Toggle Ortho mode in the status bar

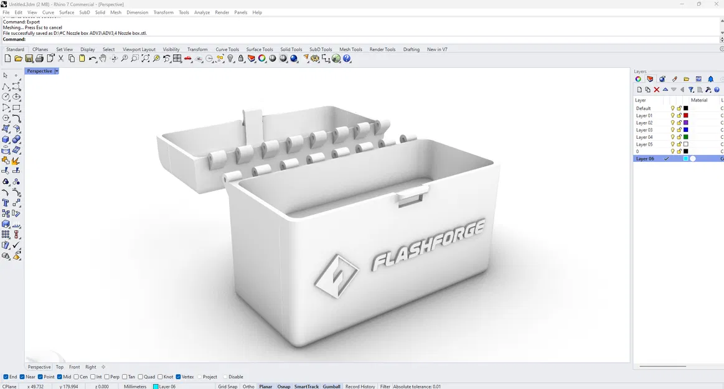(x=248, y=386)
